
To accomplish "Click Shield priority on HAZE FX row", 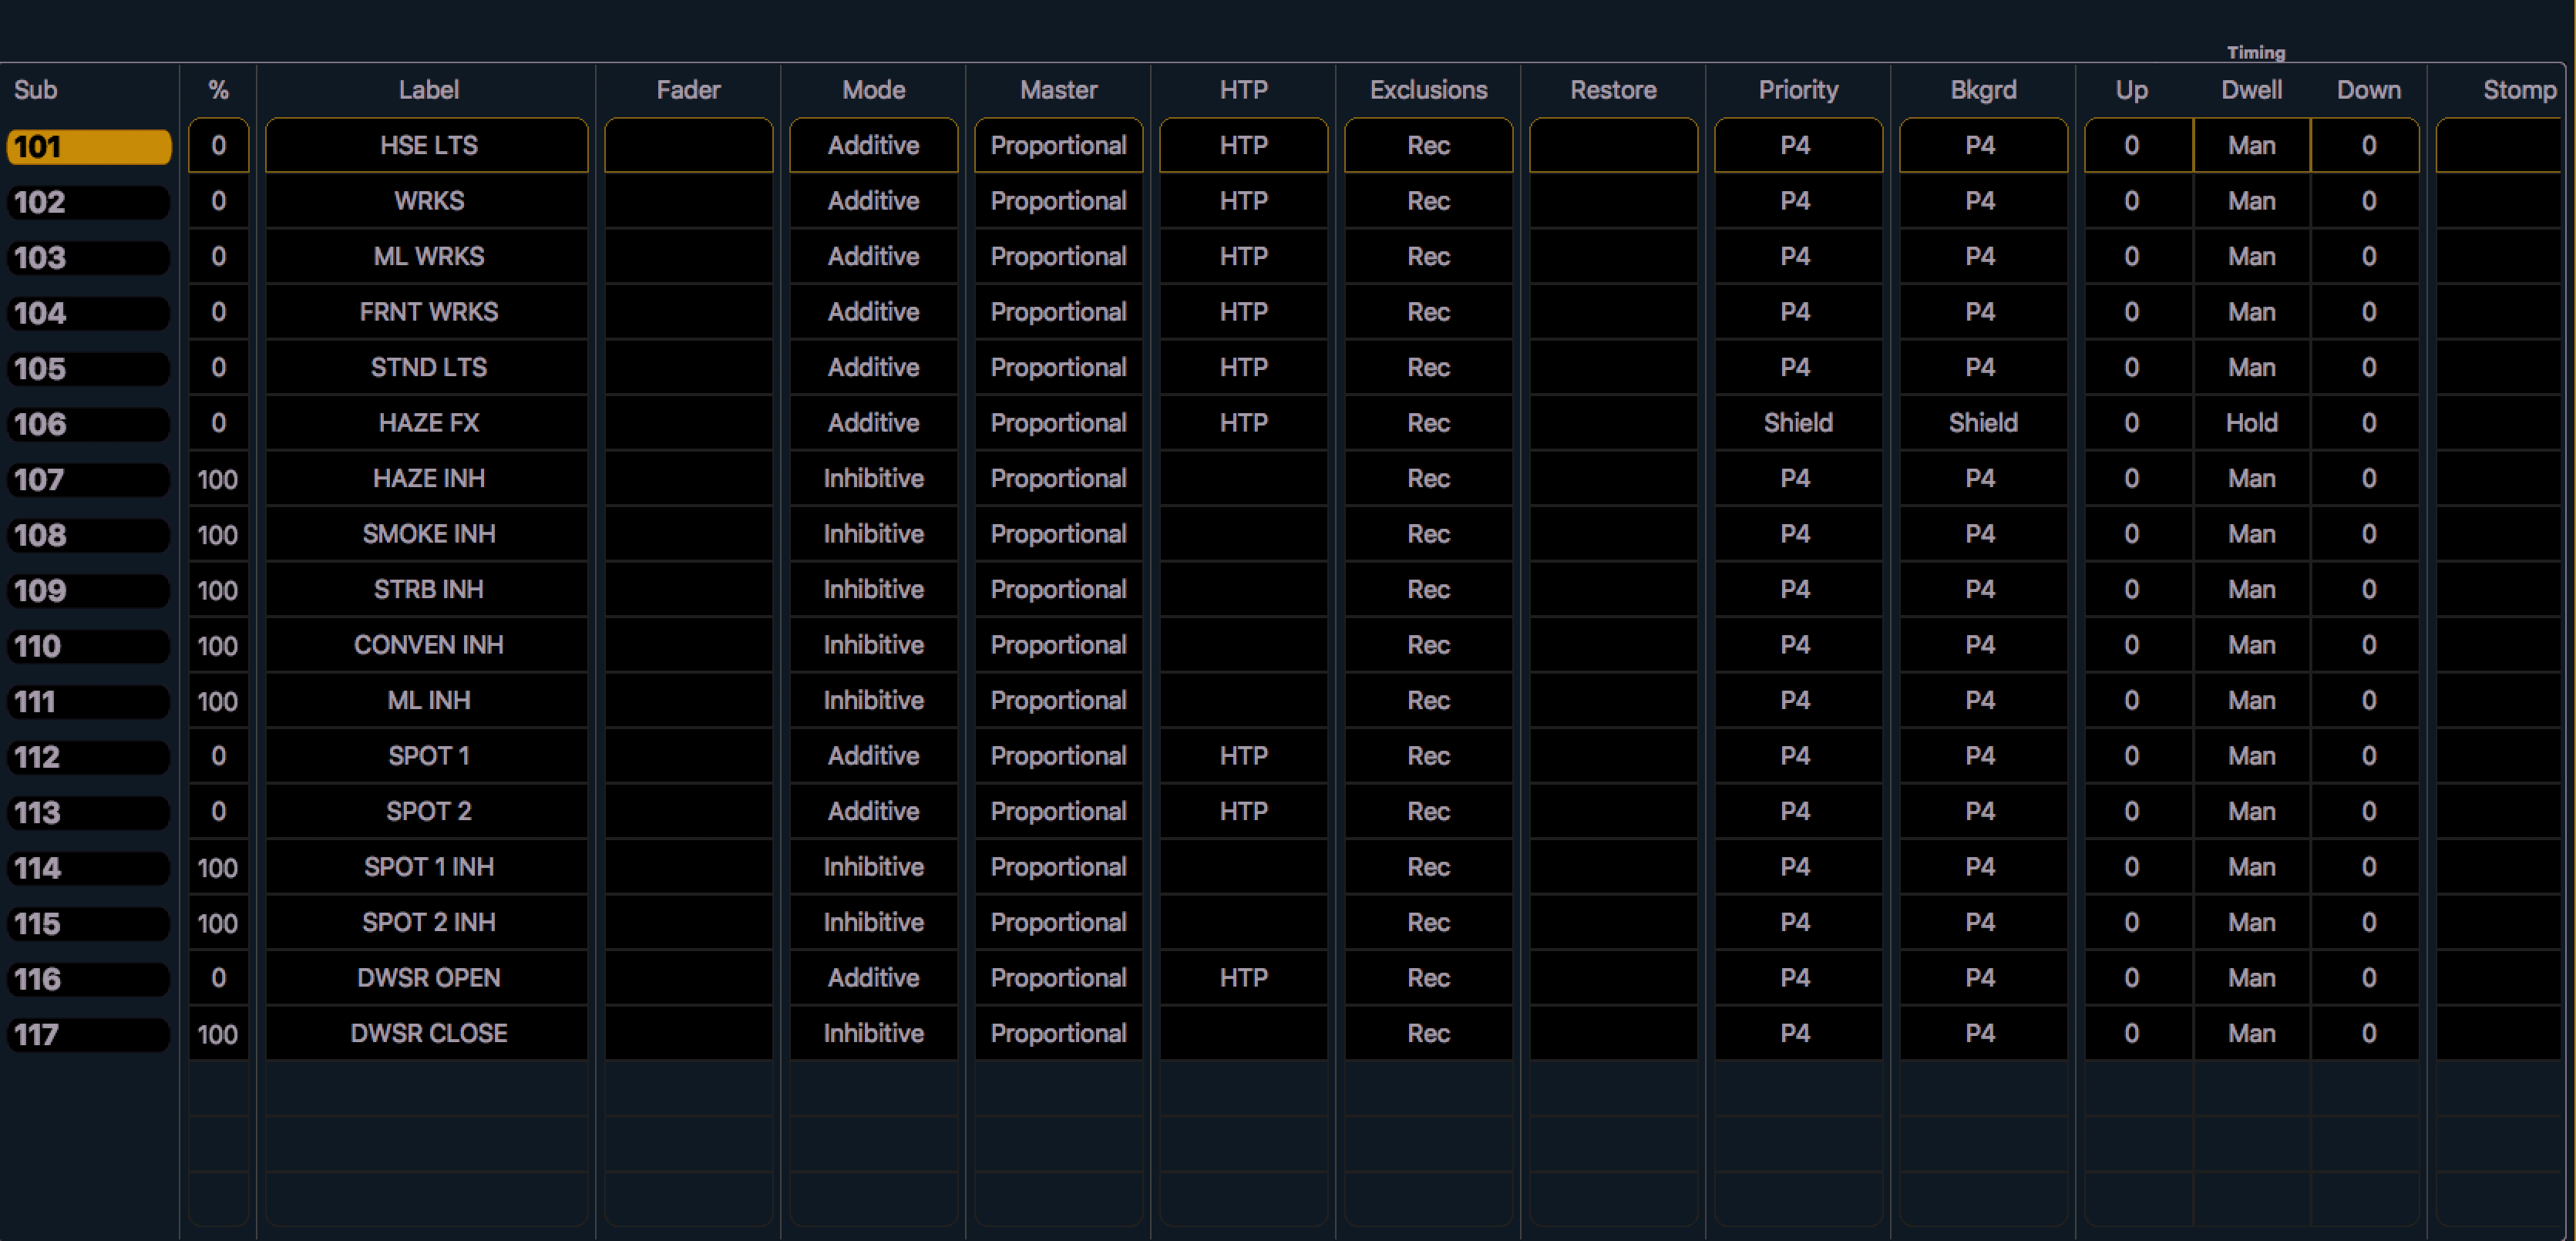I will 1798,423.
